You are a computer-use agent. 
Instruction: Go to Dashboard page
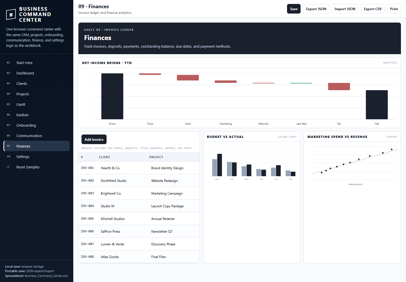tap(36, 73)
